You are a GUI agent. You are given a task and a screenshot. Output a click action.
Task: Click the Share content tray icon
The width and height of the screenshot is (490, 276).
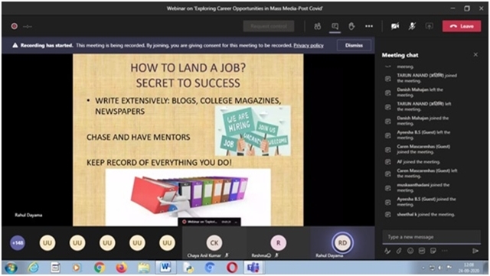click(x=430, y=27)
